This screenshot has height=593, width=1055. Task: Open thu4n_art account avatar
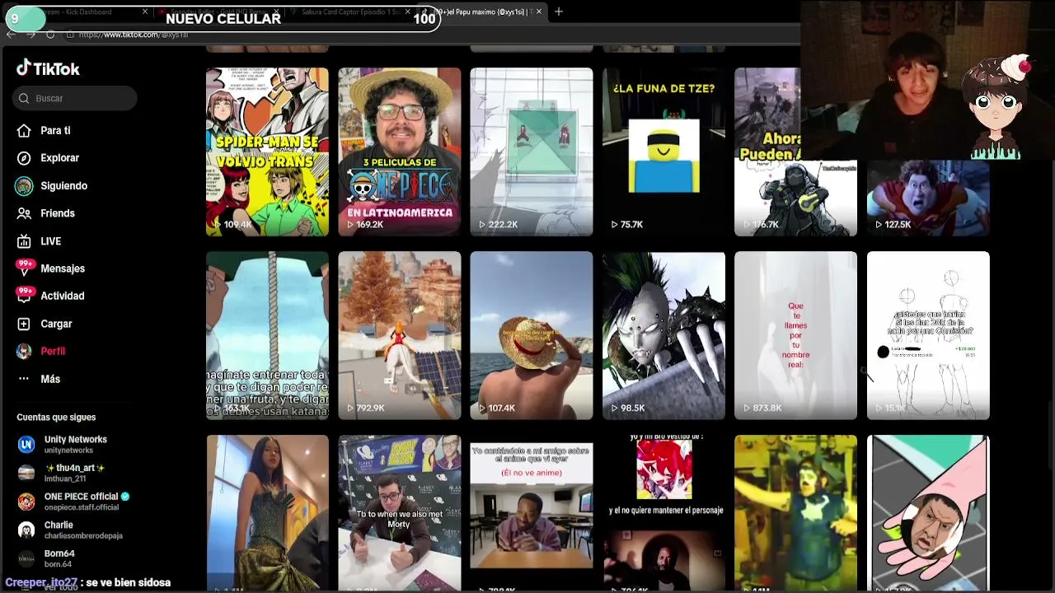[x=26, y=473]
